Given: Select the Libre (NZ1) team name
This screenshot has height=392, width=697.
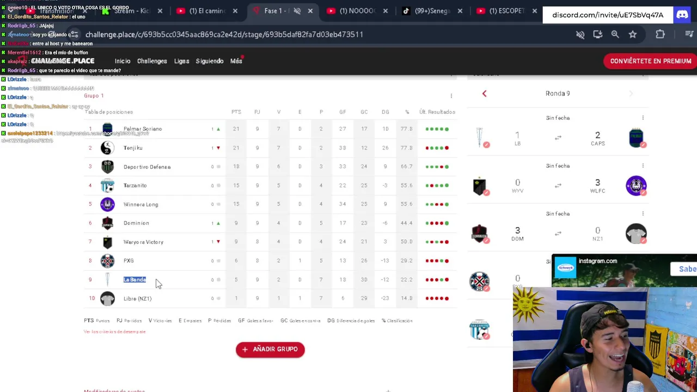Looking at the screenshot, I should tap(137, 298).
